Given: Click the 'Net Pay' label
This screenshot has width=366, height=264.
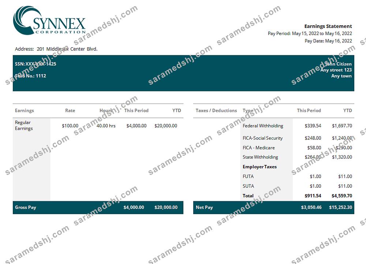Looking at the screenshot, I should [205, 207].
